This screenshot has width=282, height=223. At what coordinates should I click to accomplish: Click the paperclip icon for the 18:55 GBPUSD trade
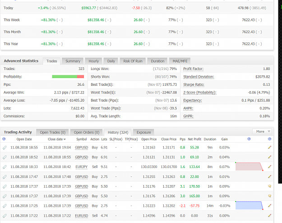[5, 148]
